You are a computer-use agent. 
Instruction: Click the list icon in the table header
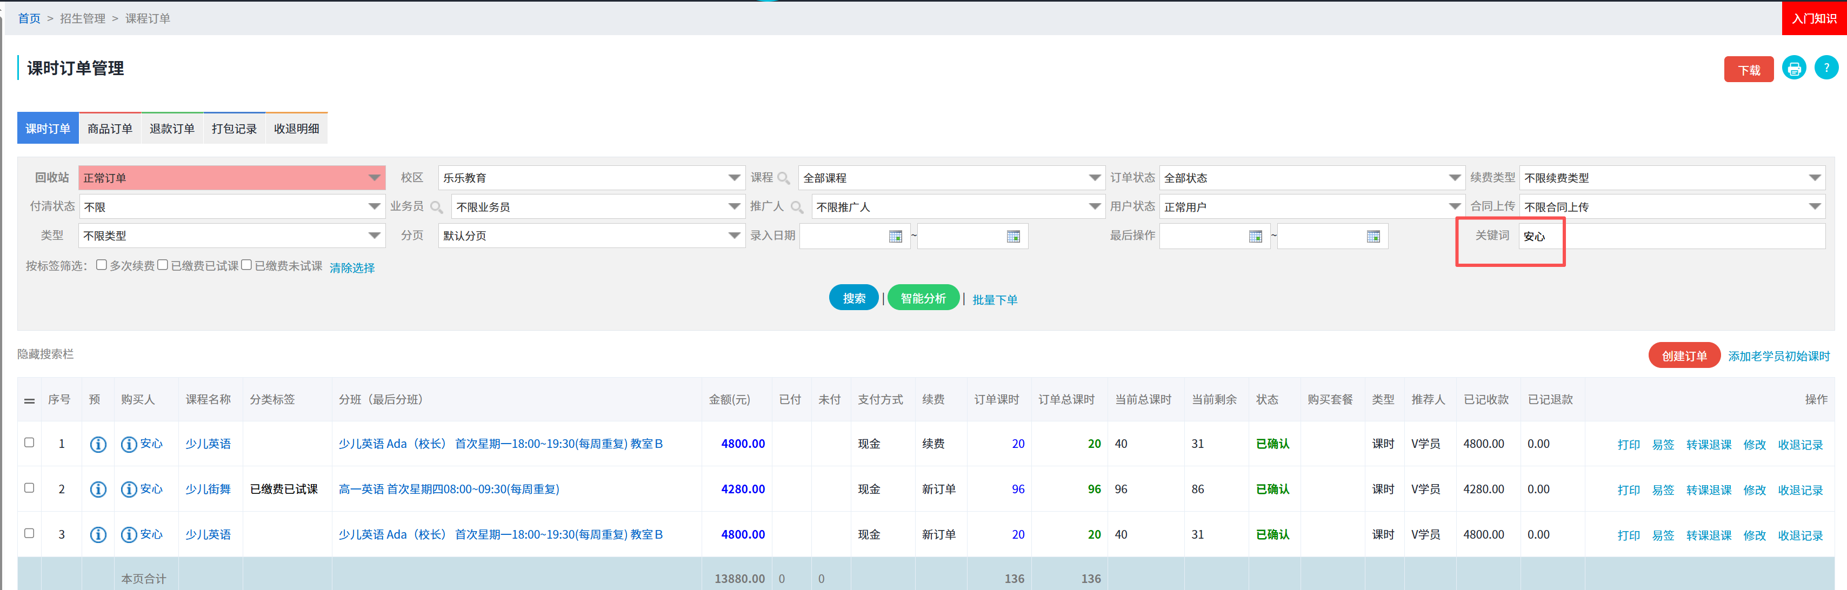point(29,400)
